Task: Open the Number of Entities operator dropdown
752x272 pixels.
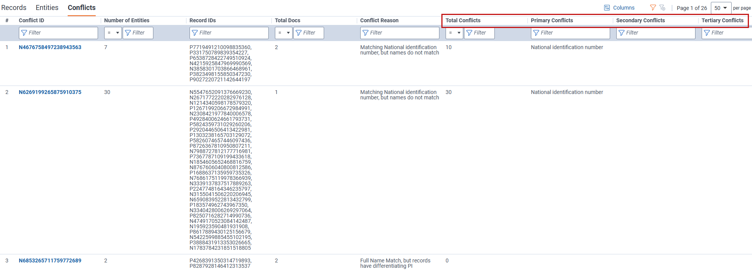Action: (113, 33)
